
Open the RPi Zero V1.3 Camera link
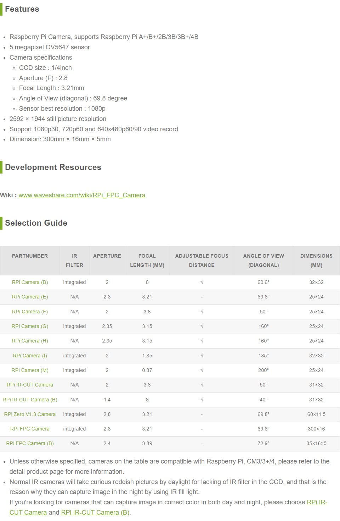pyautogui.click(x=30, y=414)
